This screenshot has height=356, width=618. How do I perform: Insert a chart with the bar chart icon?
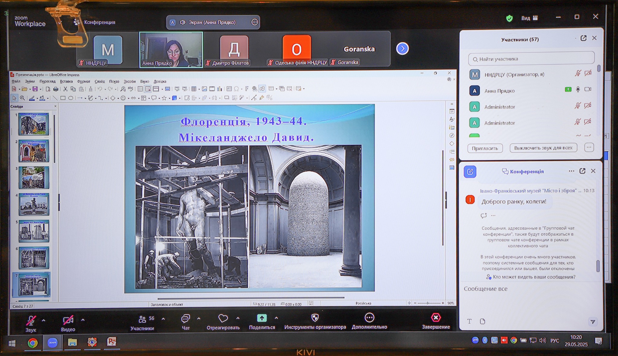220,89
